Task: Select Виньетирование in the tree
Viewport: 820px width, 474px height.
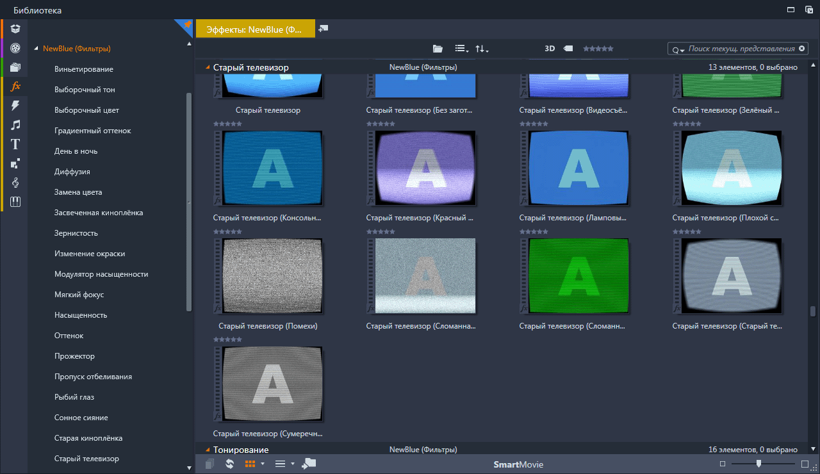Action: 84,69
